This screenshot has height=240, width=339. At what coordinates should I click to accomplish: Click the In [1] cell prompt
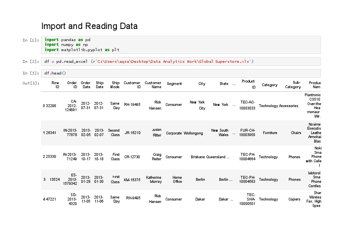click(x=31, y=40)
